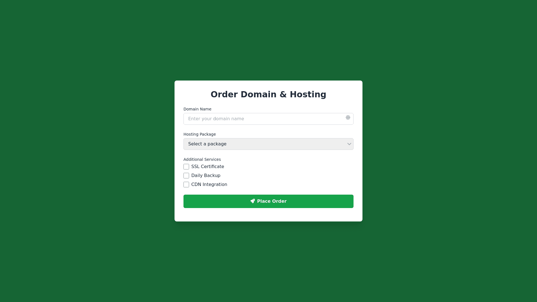The height and width of the screenshot is (302, 537).
Task: Focus the Enter your domain name field
Action: (x=268, y=119)
